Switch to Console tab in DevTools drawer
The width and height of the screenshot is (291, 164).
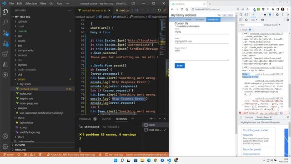tap(249, 118)
